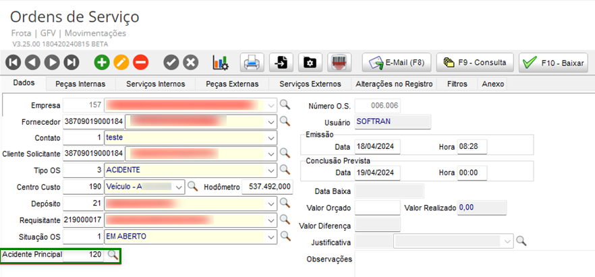Go to the next record
Image resolution: width=595 pixels, height=277 pixels.
(x=52, y=63)
